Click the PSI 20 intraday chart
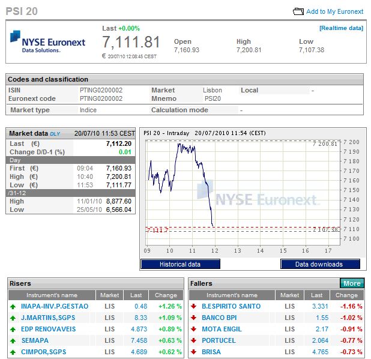Viewport: 371px width, 359px height. tap(243, 193)
